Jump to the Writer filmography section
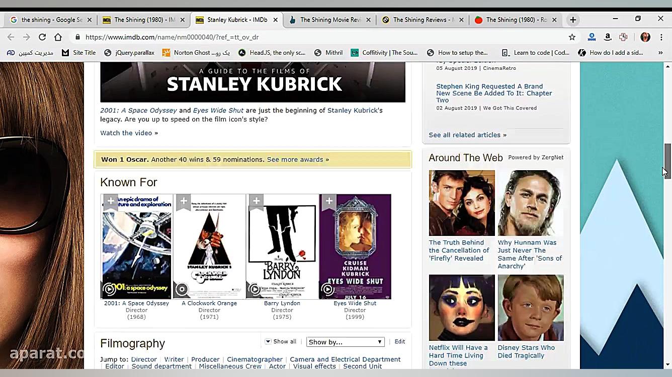Image resolution: width=672 pixels, height=377 pixels. click(x=174, y=359)
